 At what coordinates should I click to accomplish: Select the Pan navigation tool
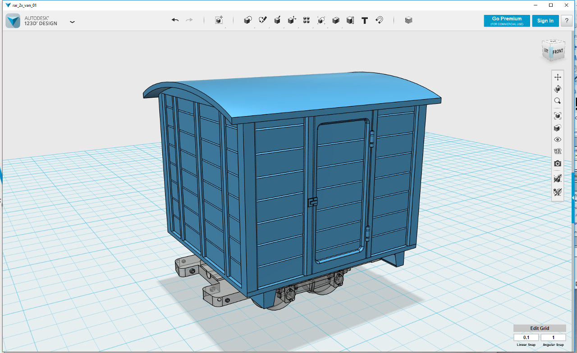click(x=558, y=77)
